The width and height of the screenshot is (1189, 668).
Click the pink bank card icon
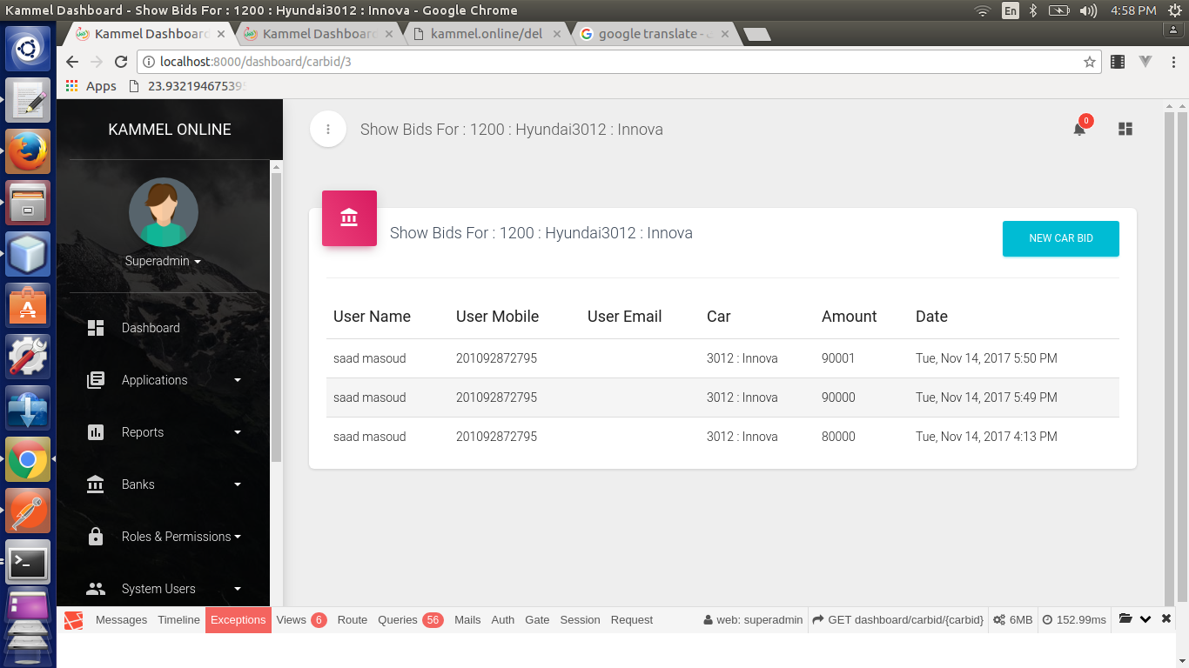[x=349, y=217]
